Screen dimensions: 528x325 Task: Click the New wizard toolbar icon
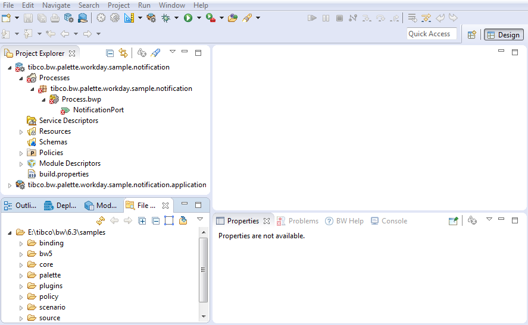click(x=7, y=18)
